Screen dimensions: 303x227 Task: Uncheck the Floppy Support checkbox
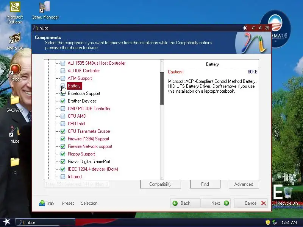(63, 154)
